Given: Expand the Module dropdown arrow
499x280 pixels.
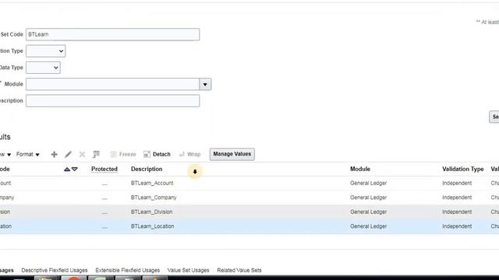Looking at the screenshot, I should click(x=205, y=84).
